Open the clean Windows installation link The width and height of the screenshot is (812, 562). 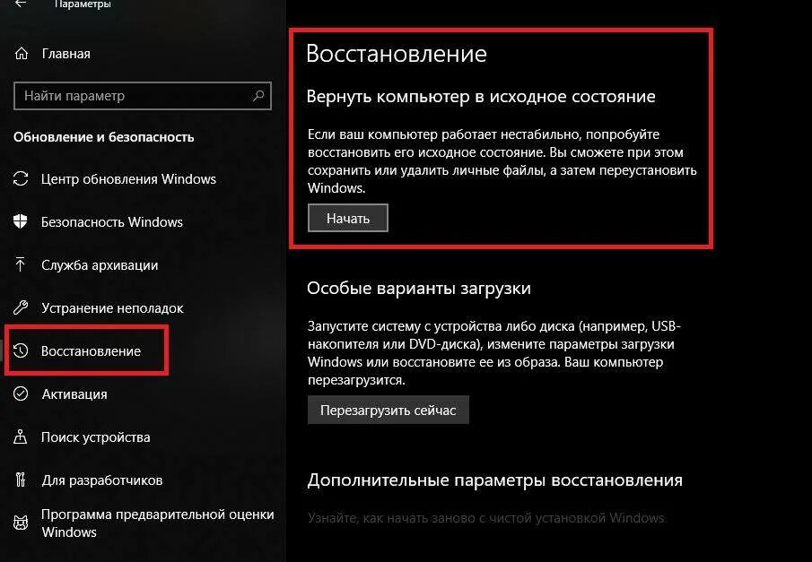coord(485,518)
